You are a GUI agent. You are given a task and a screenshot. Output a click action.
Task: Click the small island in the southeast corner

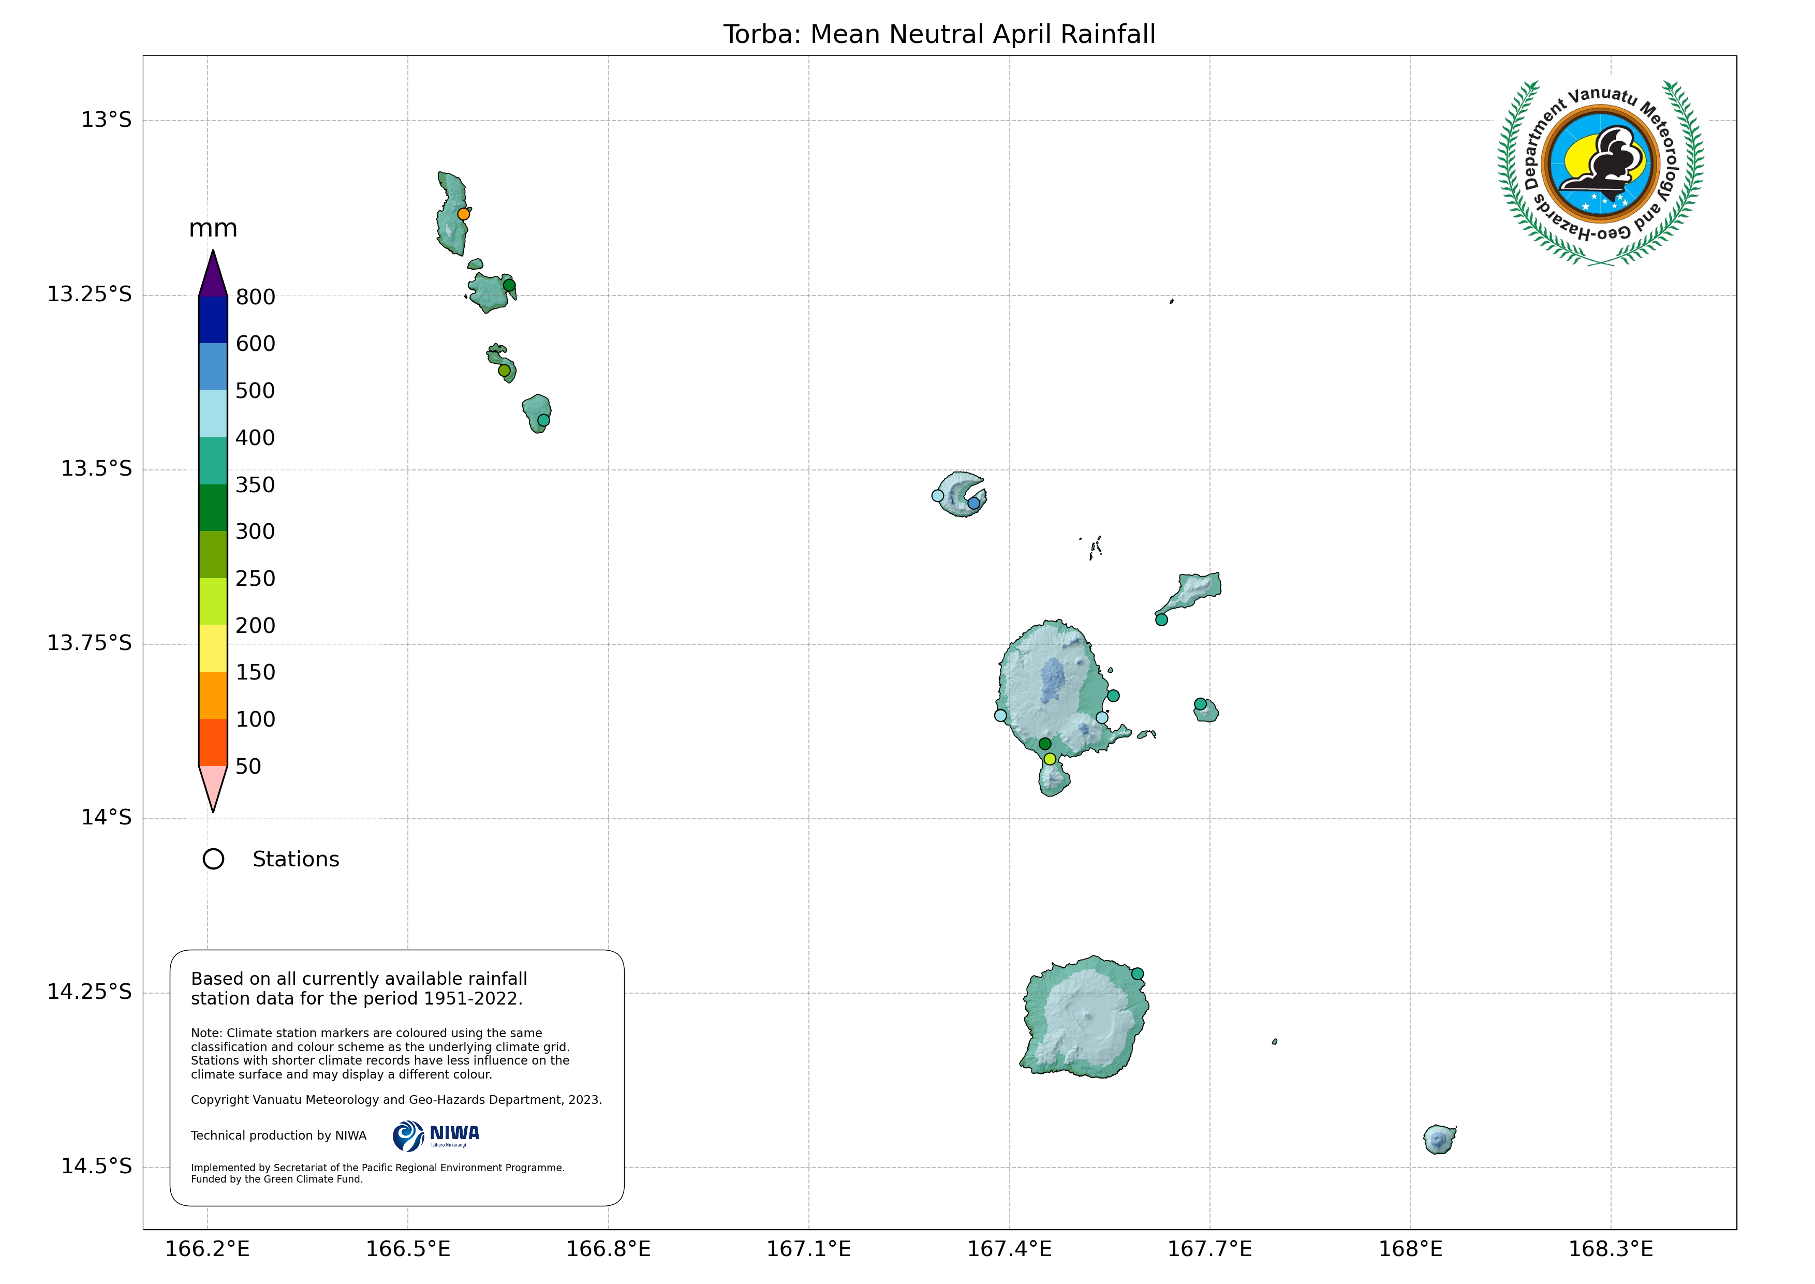click(1439, 1139)
